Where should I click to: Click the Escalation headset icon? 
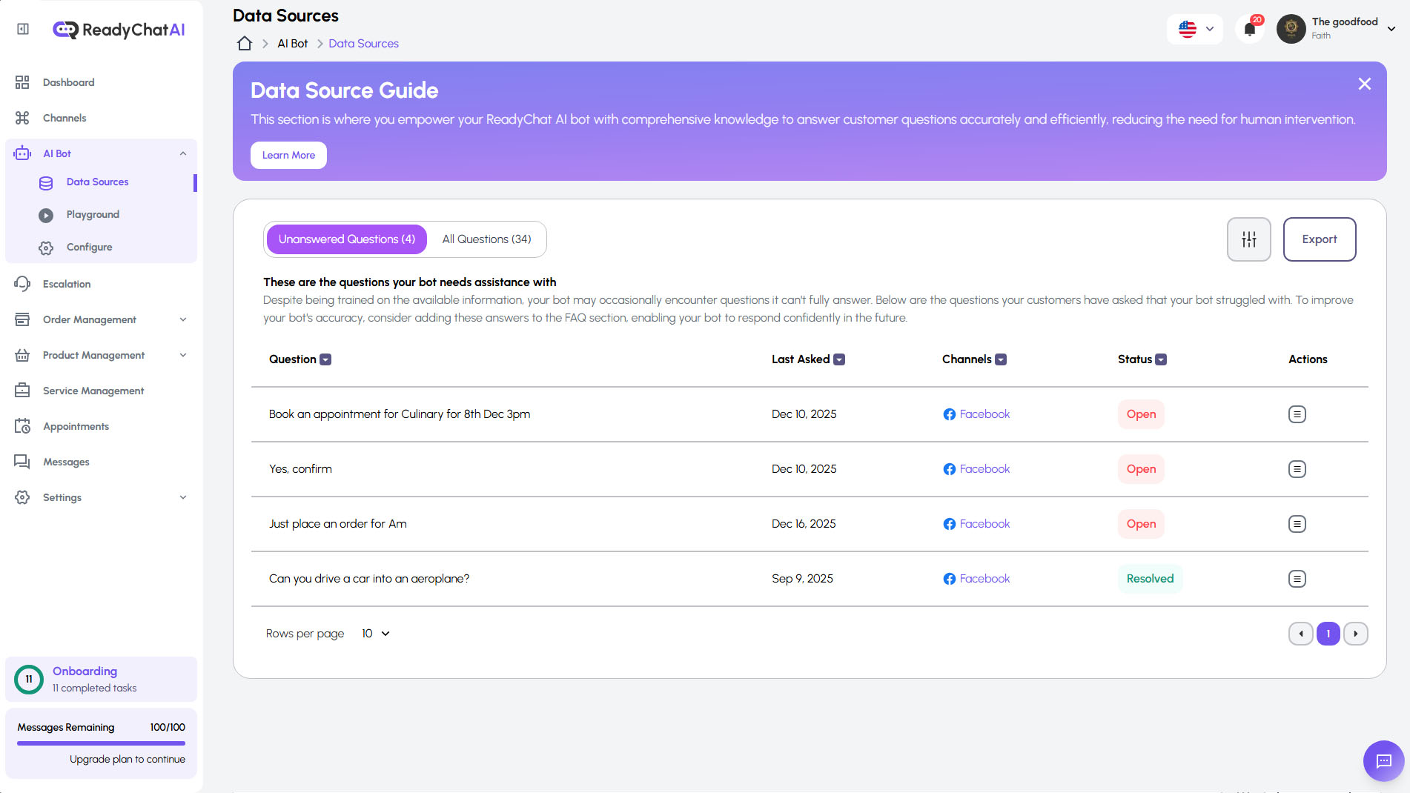click(22, 284)
